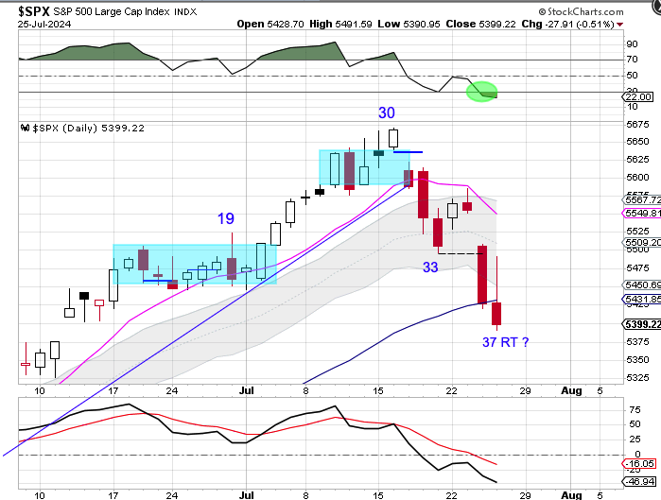Click the RSI value tag 22.00
This screenshot has height=500, width=661.
(x=637, y=97)
